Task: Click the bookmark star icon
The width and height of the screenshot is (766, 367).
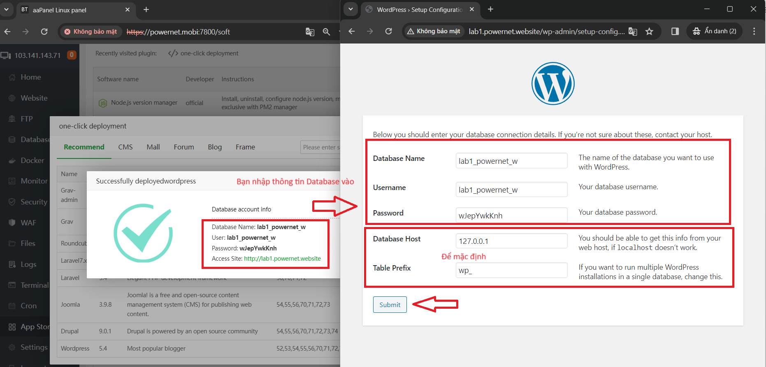Action: (649, 32)
